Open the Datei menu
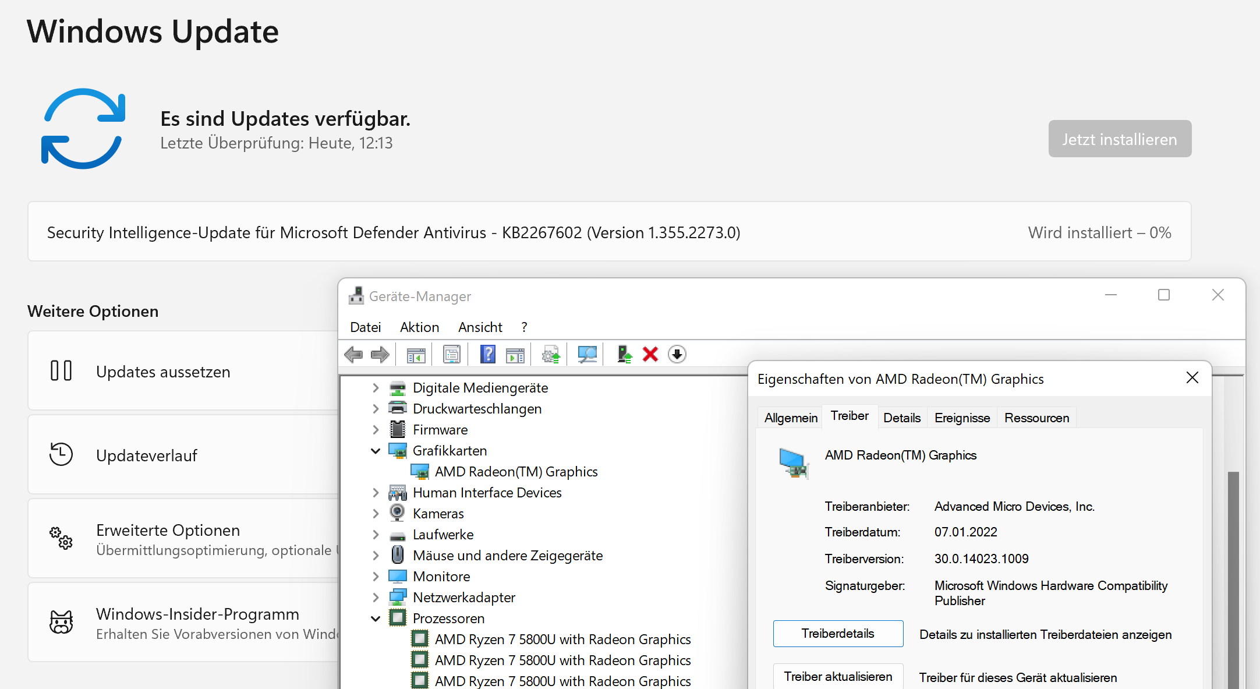Image resolution: width=1260 pixels, height=689 pixels. point(366,327)
